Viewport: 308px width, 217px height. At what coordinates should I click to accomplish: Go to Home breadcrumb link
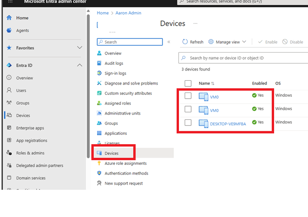pyautogui.click(x=103, y=13)
